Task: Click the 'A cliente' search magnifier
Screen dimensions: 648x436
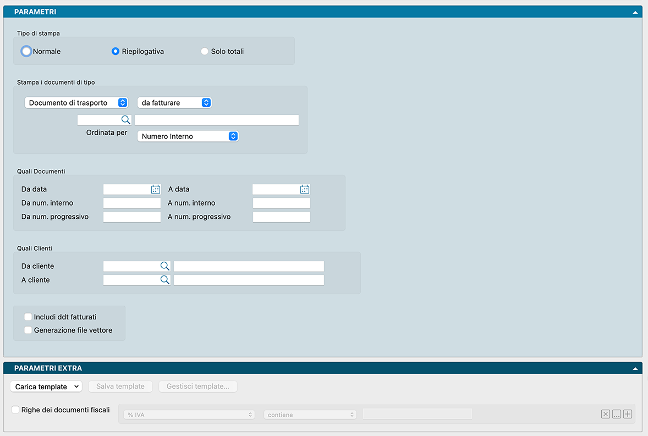Action: click(165, 280)
